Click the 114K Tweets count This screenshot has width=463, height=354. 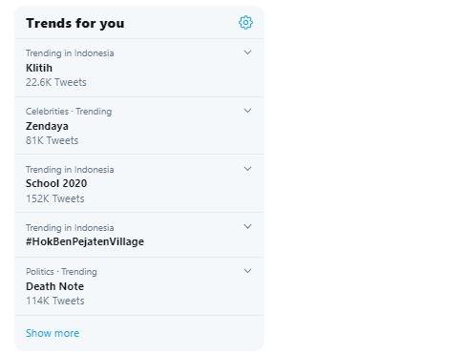[55, 301]
